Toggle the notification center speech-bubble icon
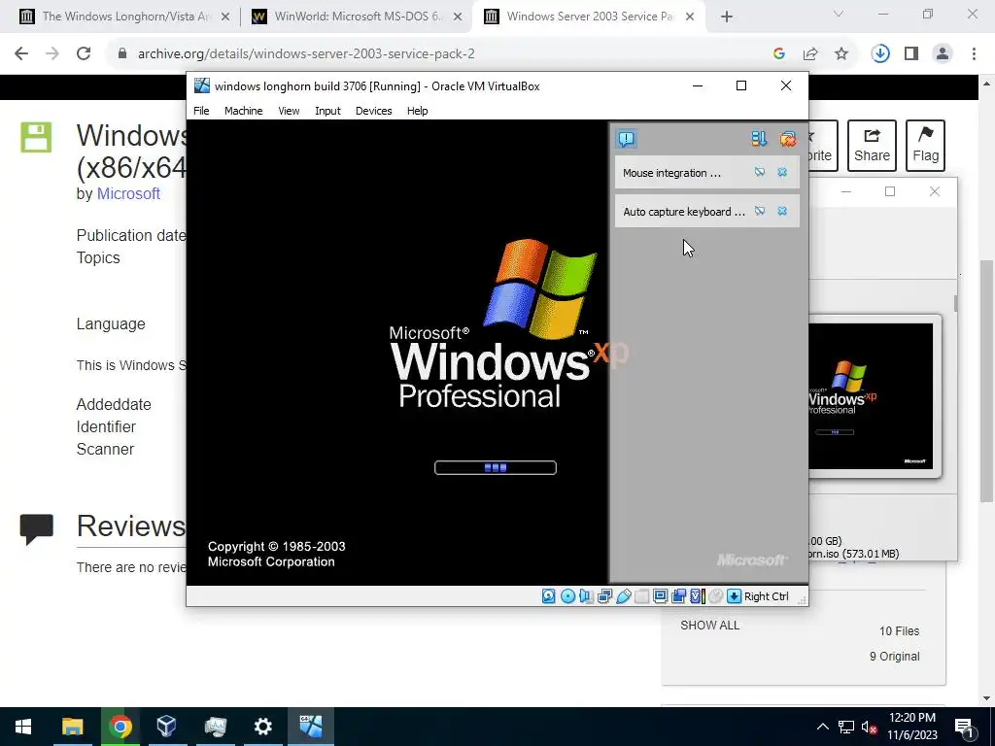Screen dimensions: 995x746 coord(627,139)
